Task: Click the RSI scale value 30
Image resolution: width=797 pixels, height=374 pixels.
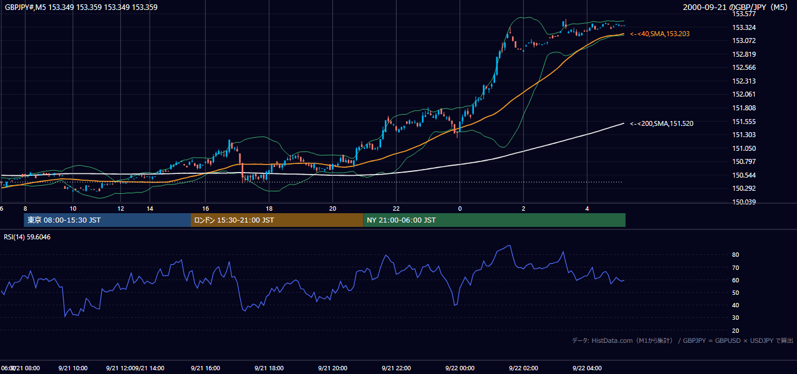Action: 736,317
